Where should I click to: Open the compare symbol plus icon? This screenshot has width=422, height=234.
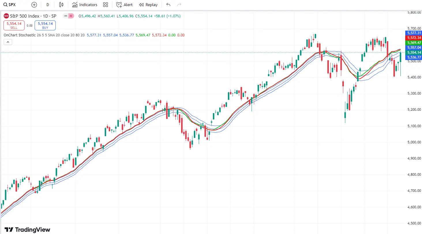pos(34,5)
